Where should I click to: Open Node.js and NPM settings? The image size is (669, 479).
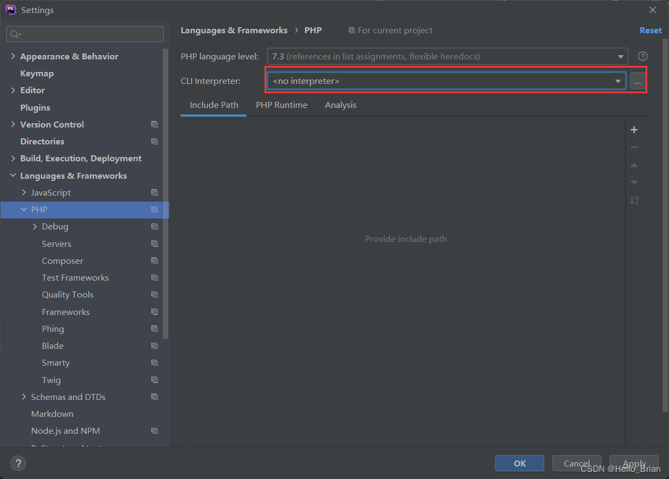(x=65, y=431)
